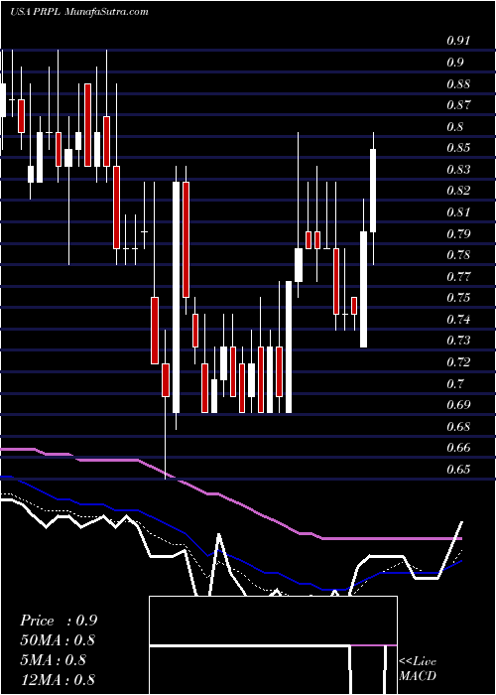Click the 0.88 price axis label
Viewport: 496px width, 695px height.
pyautogui.click(x=458, y=83)
